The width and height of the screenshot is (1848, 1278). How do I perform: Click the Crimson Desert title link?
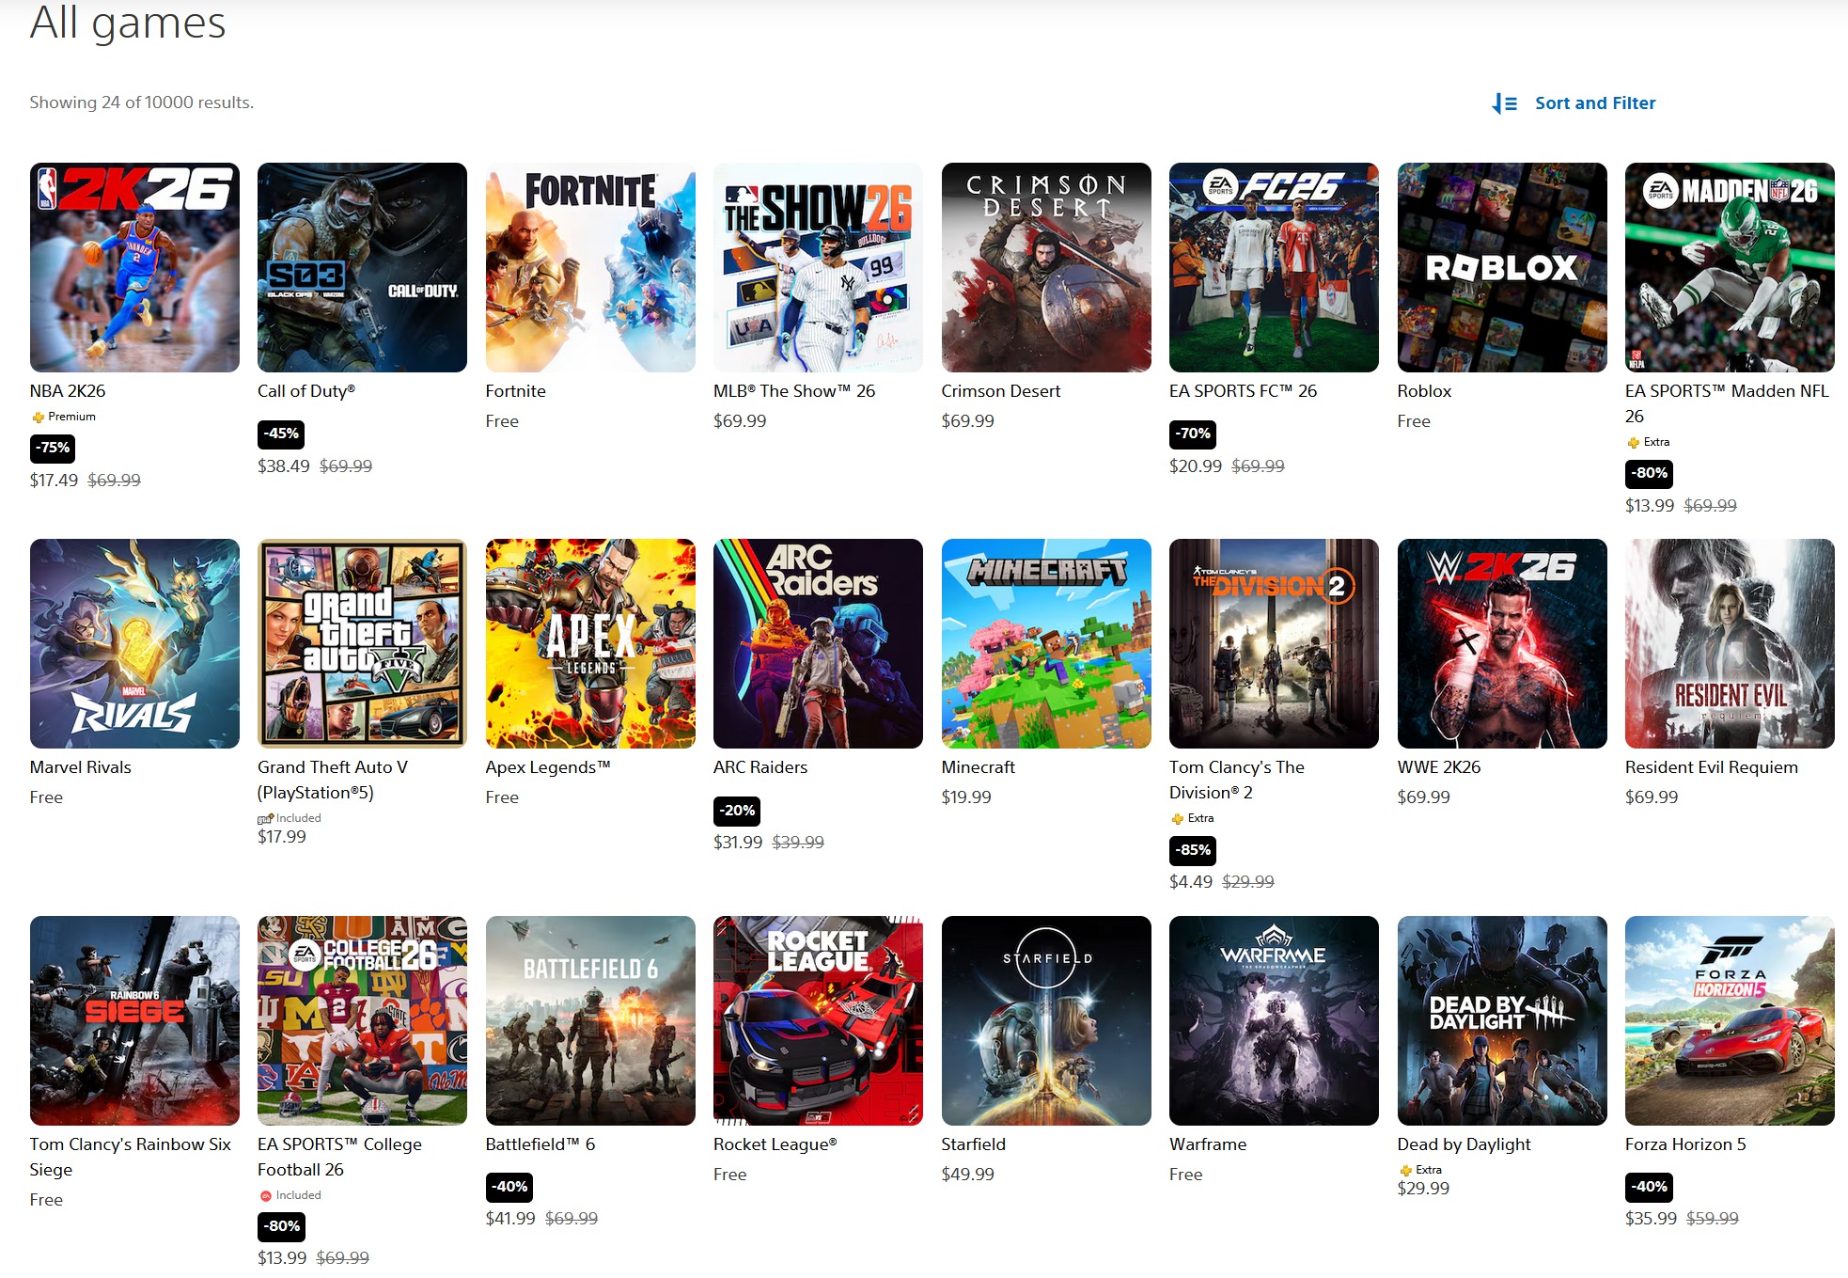coord(1000,391)
